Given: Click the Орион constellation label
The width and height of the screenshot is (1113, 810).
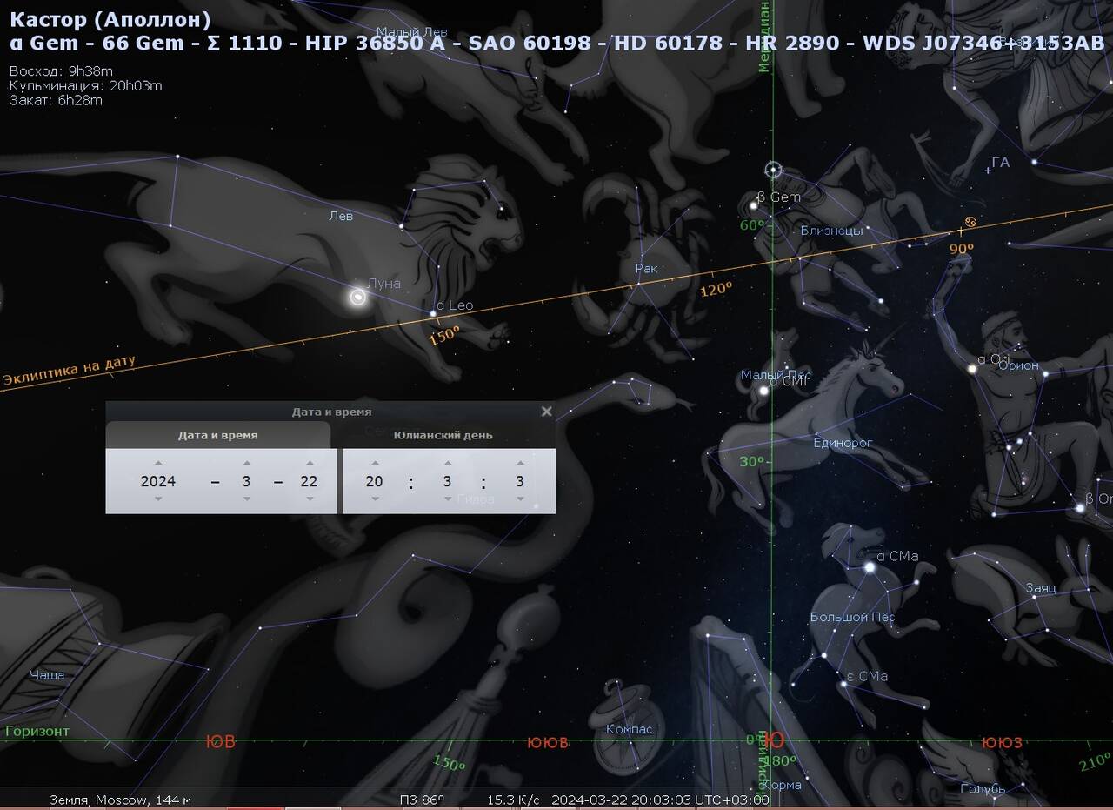Looking at the screenshot, I should [1018, 365].
